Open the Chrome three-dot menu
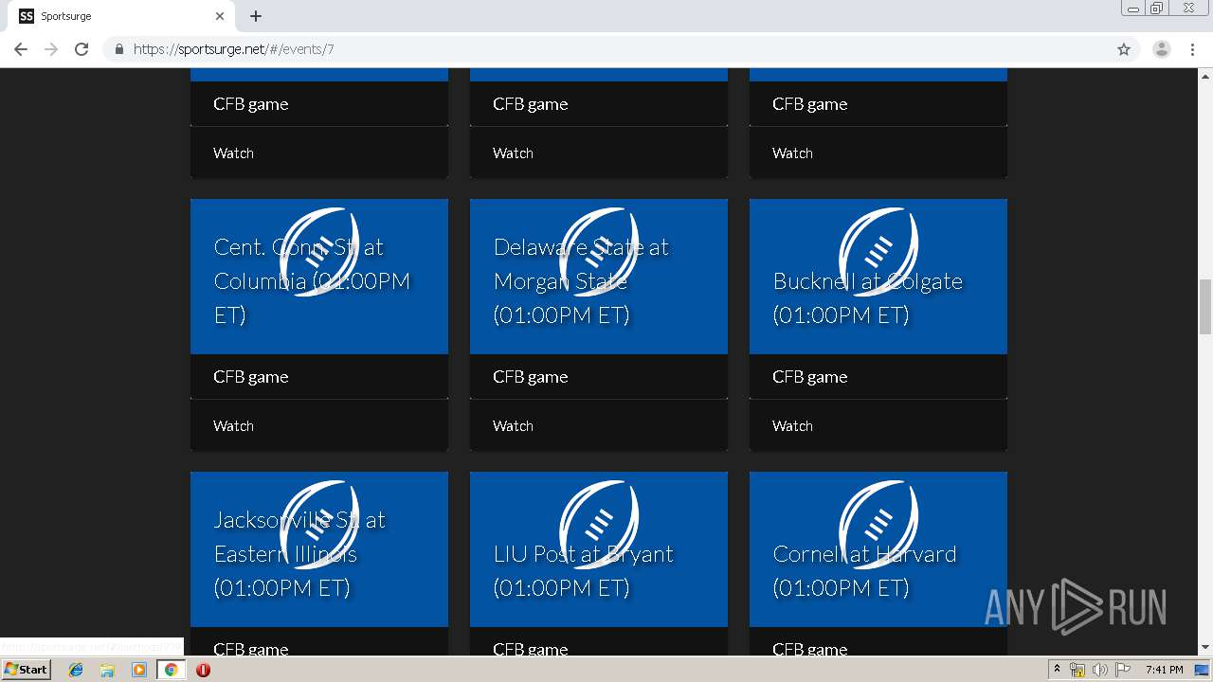This screenshot has height=682, width=1213. point(1193,49)
